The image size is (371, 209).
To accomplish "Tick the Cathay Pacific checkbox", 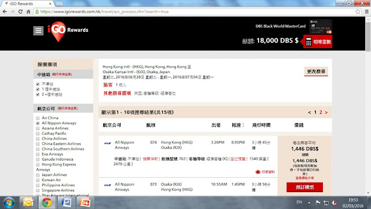I will 38,134.
